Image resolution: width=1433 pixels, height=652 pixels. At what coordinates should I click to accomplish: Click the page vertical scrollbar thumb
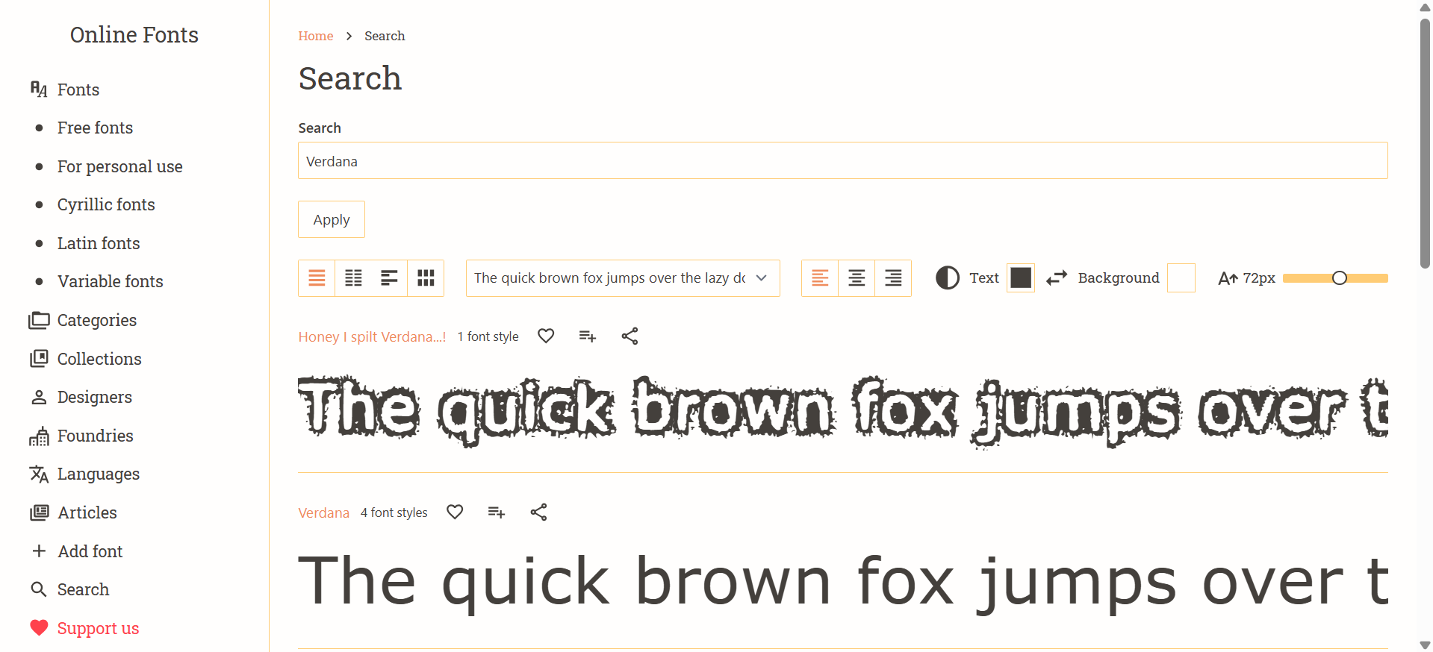[x=1425, y=142]
